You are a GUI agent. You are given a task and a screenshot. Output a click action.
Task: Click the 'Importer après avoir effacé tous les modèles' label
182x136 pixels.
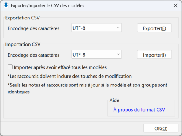[x=60, y=67]
